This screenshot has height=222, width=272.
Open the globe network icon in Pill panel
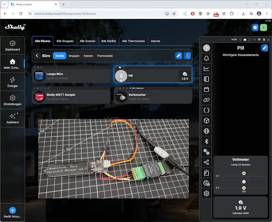206,131
